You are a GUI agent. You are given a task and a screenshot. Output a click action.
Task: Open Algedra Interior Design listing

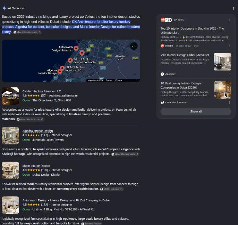(37, 131)
